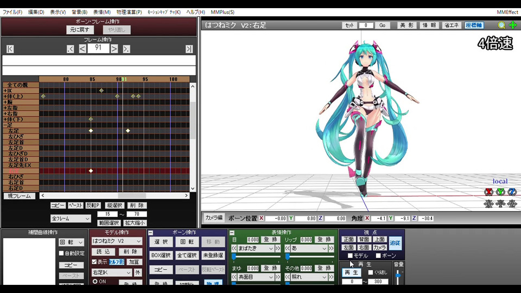Image resolution: width=521 pixels, height=293 pixels.
Task: Collapse the 表情操作 panel with minus icon
Action: 232,233
